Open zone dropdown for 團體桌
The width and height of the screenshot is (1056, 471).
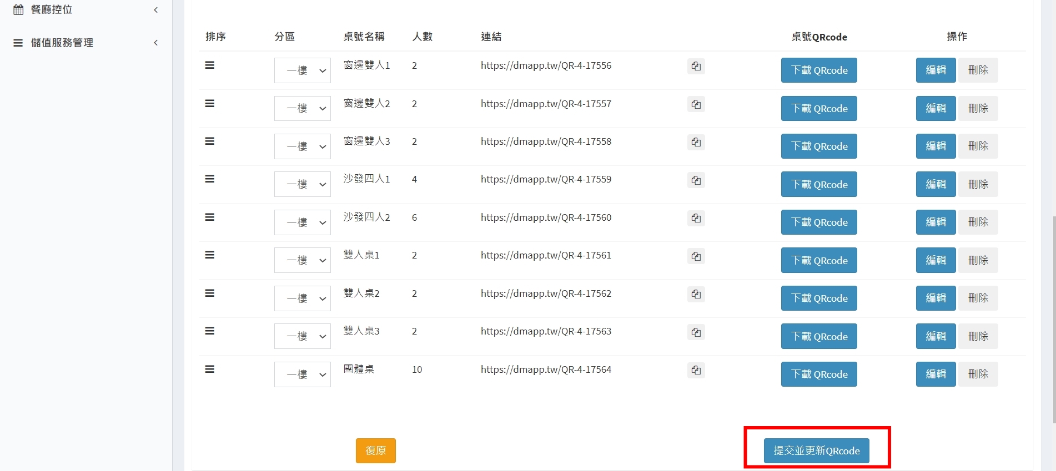click(302, 374)
